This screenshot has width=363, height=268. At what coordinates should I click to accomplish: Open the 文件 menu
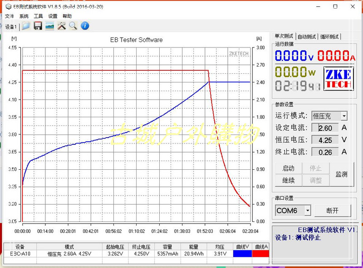pos(9,16)
